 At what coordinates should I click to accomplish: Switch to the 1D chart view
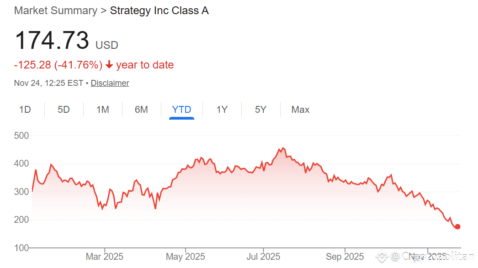coord(25,109)
